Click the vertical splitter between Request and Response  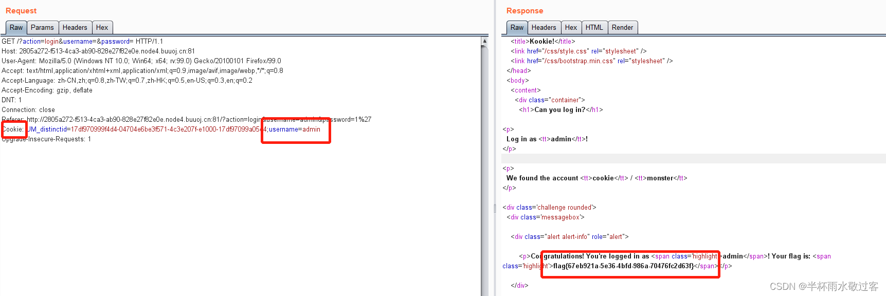coord(495,208)
